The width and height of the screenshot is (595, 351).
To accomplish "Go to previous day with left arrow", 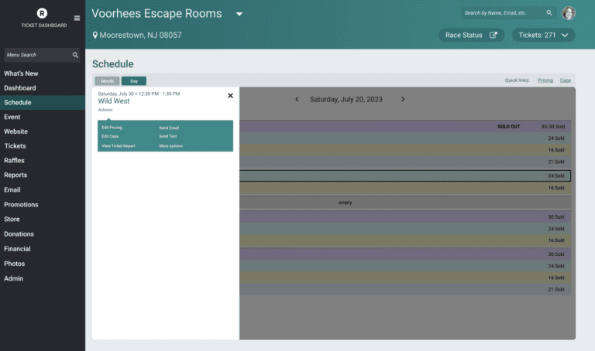I will (x=297, y=99).
